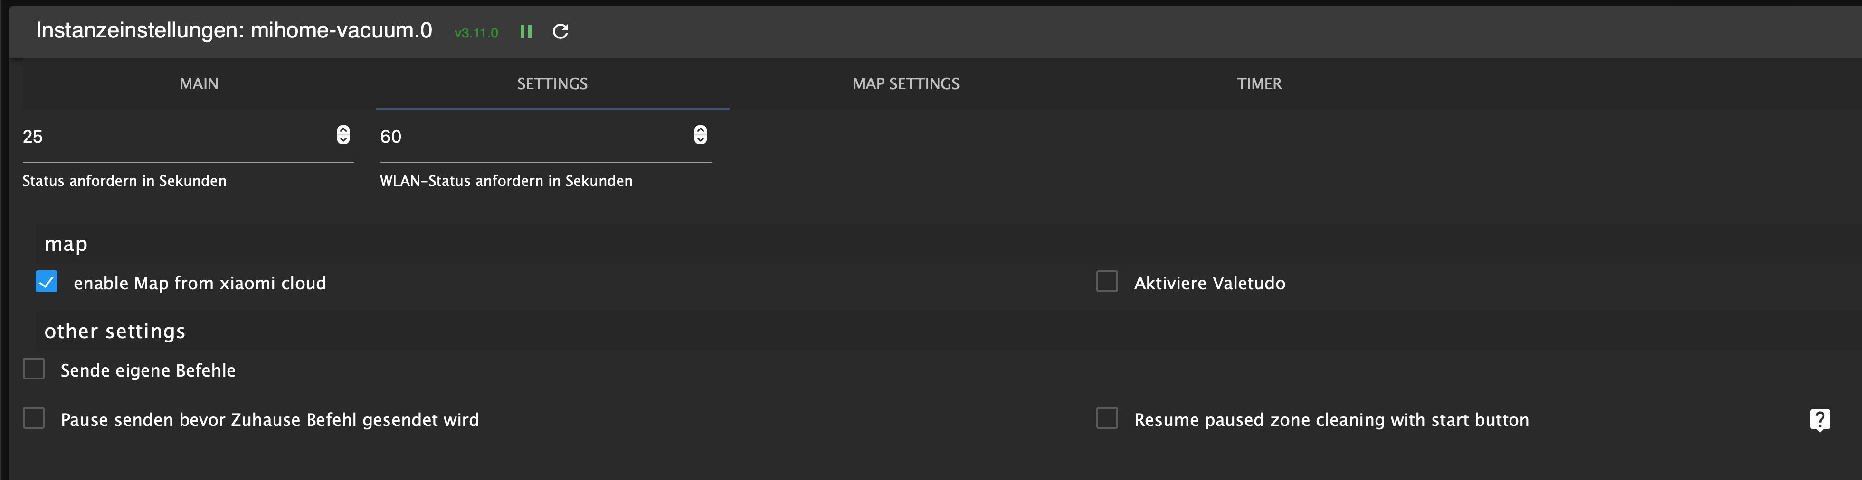The image size is (1862, 480).
Task: Click the v3.11.0 version label
Action: (x=475, y=32)
